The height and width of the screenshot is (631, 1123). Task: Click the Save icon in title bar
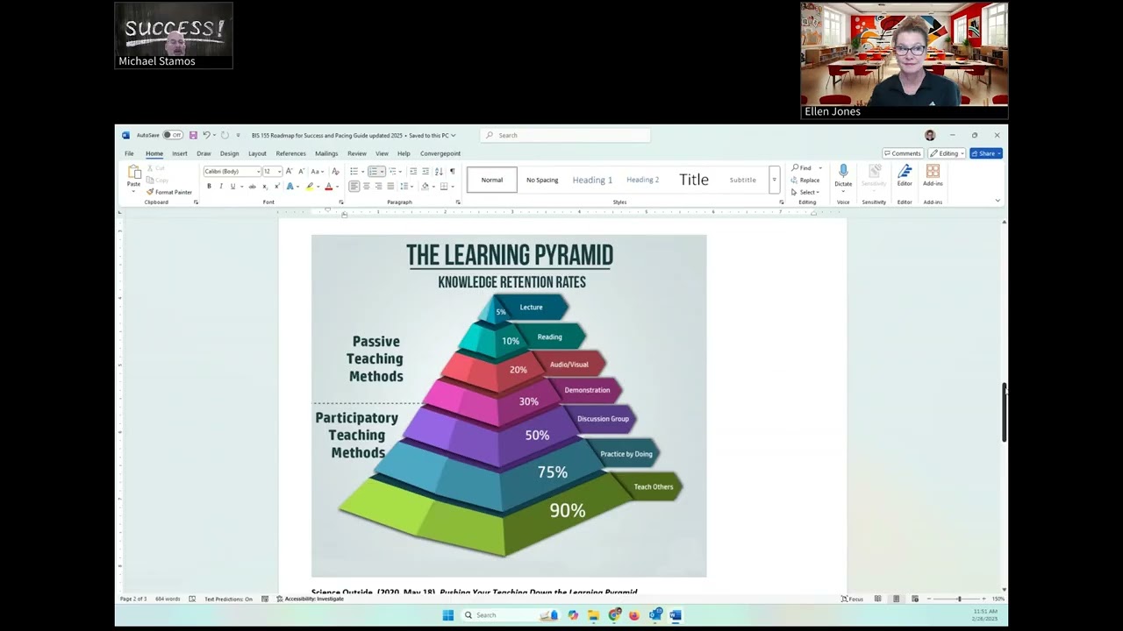click(x=193, y=135)
